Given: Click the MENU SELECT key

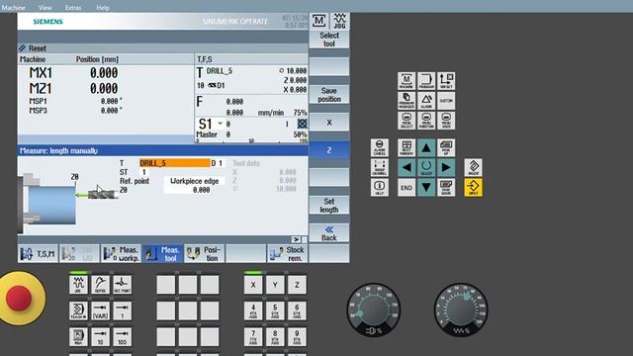Looking at the screenshot, I should click(x=407, y=121).
